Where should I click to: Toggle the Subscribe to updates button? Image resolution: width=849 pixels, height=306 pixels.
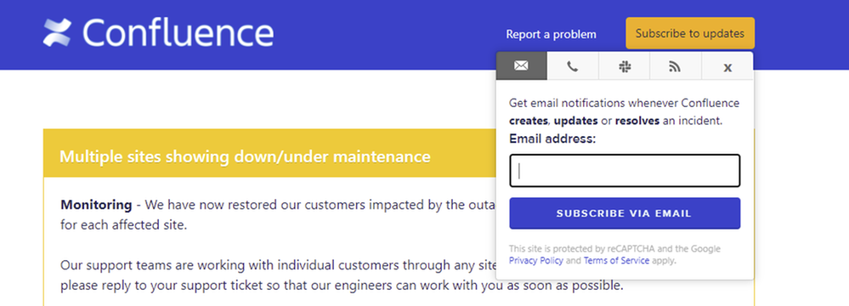pos(690,33)
